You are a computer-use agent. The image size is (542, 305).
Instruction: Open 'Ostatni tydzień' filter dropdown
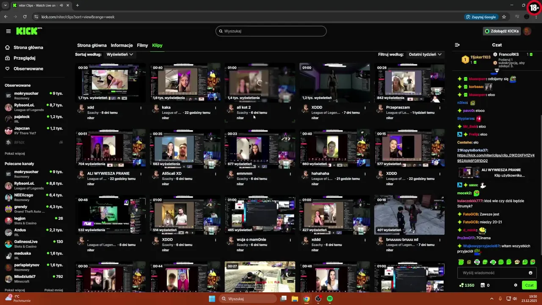[425, 54]
